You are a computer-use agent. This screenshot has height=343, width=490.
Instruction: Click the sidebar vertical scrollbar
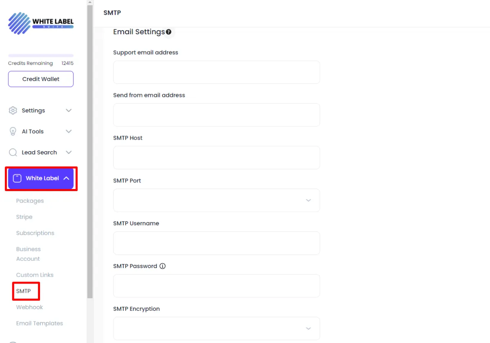pyautogui.click(x=90, y=151)
